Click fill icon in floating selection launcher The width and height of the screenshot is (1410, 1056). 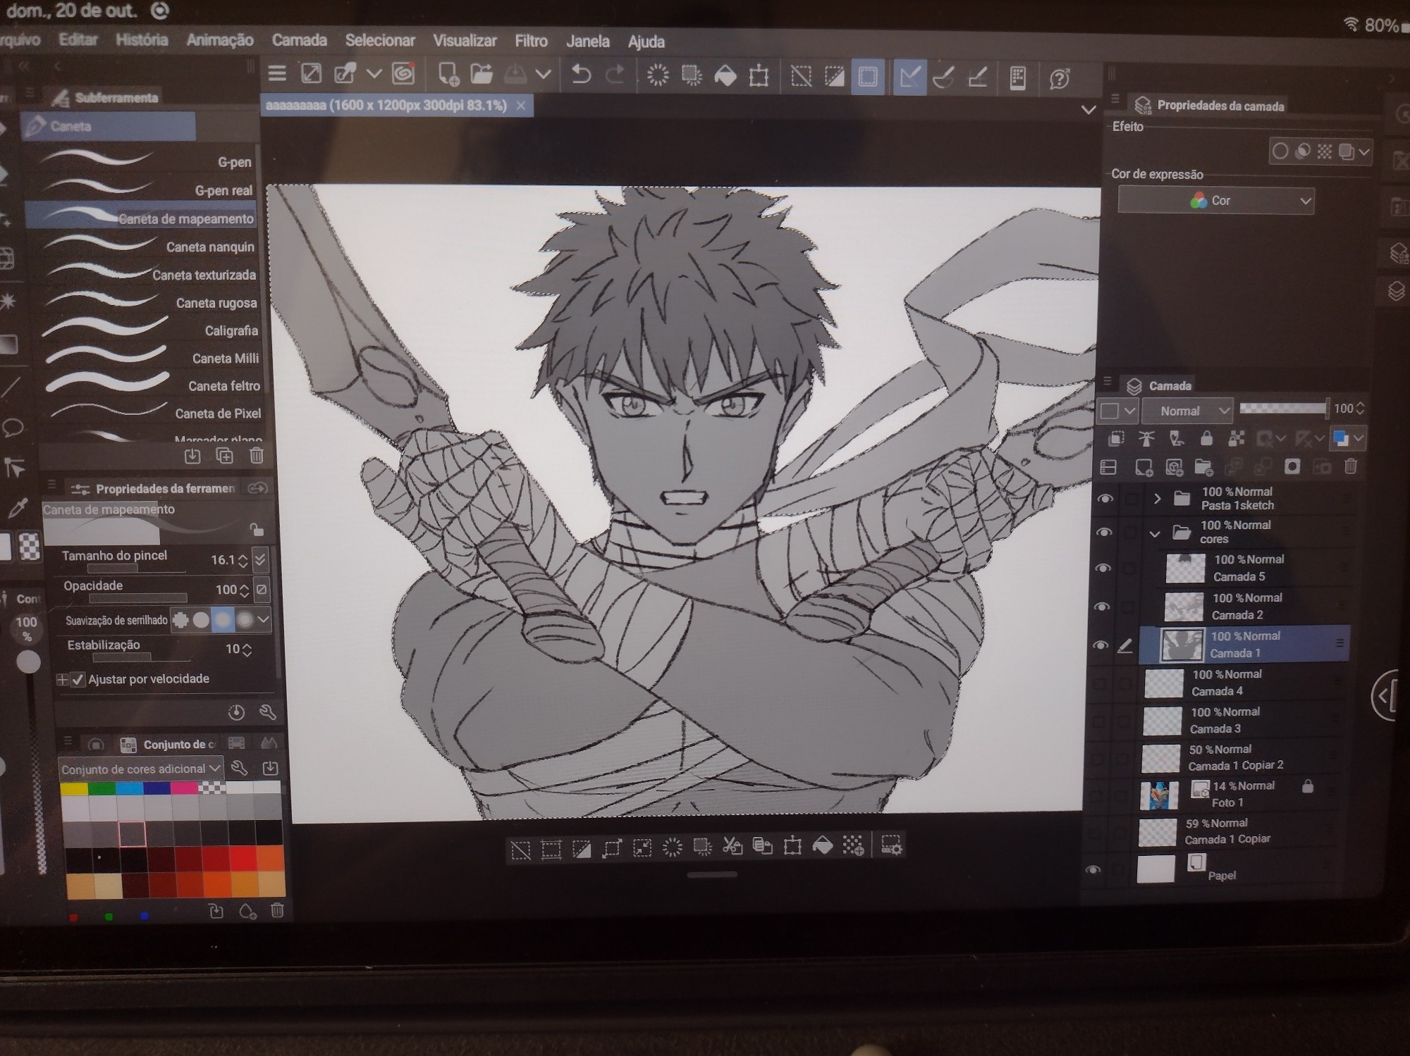tap(823, 845)
